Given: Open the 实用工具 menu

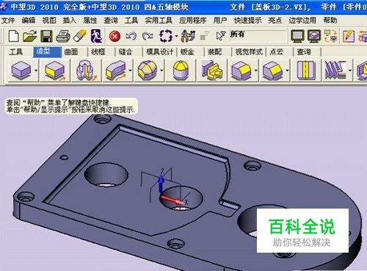Looking at the screenshot, I should (x=159, y=21).
